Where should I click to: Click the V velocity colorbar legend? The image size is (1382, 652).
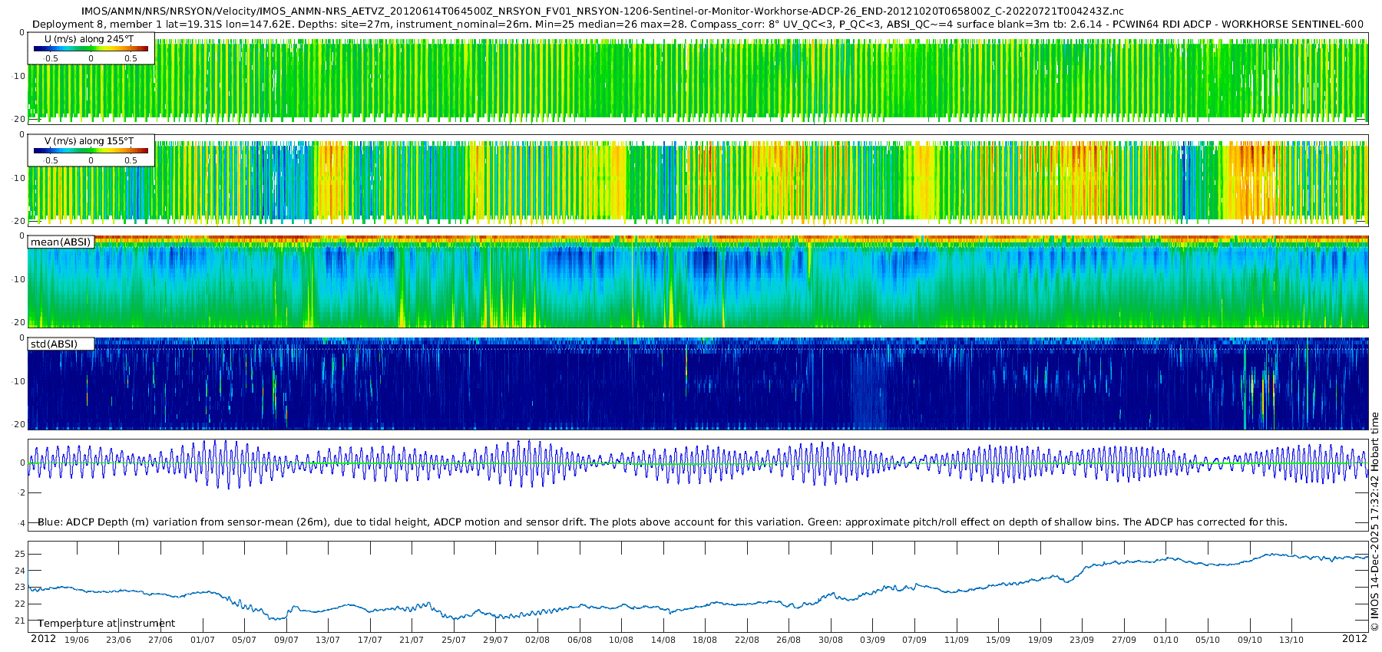91,151
